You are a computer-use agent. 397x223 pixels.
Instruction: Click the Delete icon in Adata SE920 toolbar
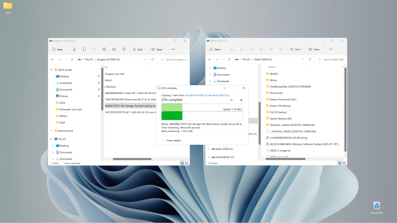[x=281, y=49]
